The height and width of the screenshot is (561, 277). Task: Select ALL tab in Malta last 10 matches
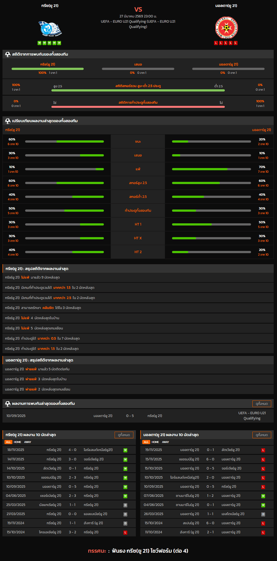[146, 442]
